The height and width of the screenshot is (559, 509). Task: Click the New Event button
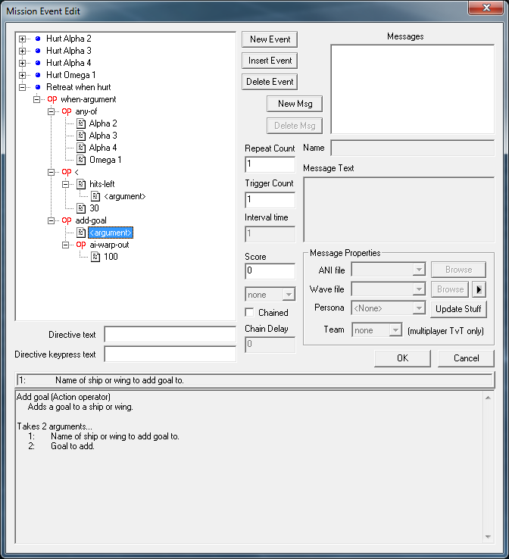tap(269, 39)
